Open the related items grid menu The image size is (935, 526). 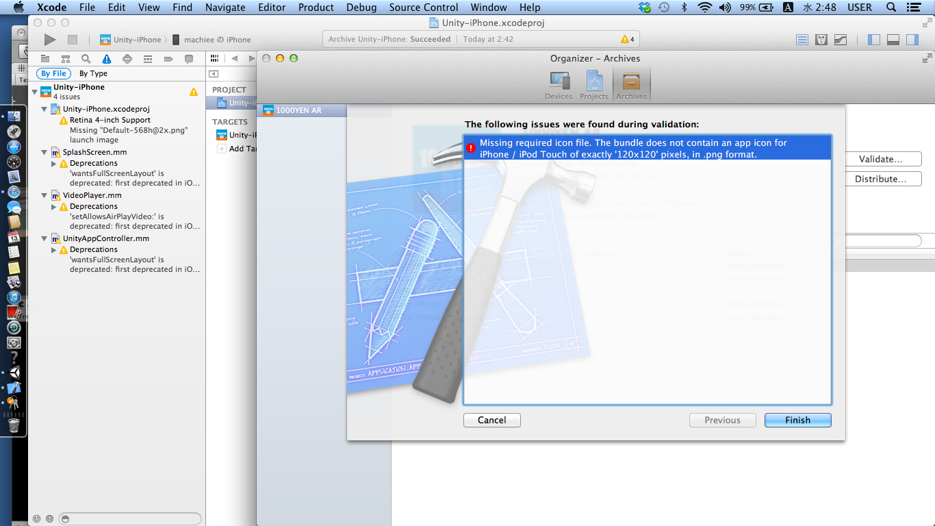click(x=215, y=59)
